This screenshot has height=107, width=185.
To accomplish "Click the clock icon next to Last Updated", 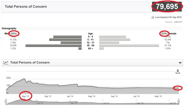I will [x=153, y=18].
